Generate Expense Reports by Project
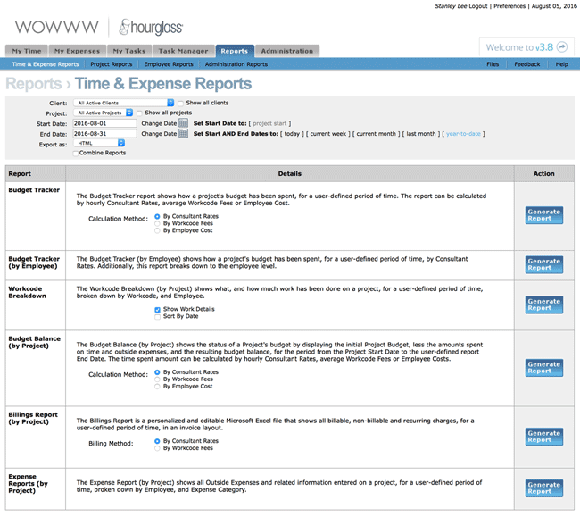The height and width of the screenshot is (517, 580). [x=543, y=488]
